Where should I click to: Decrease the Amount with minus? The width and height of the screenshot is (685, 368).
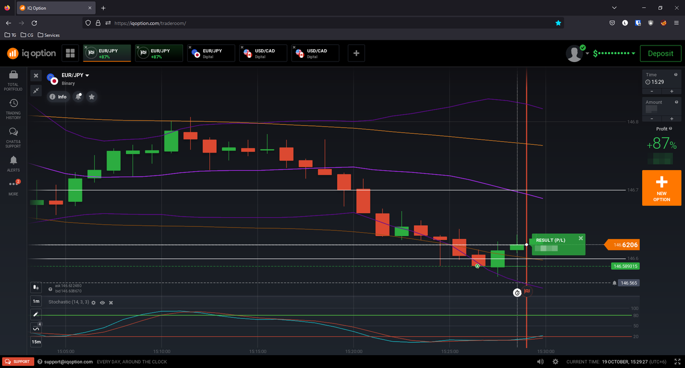point(652,118)
